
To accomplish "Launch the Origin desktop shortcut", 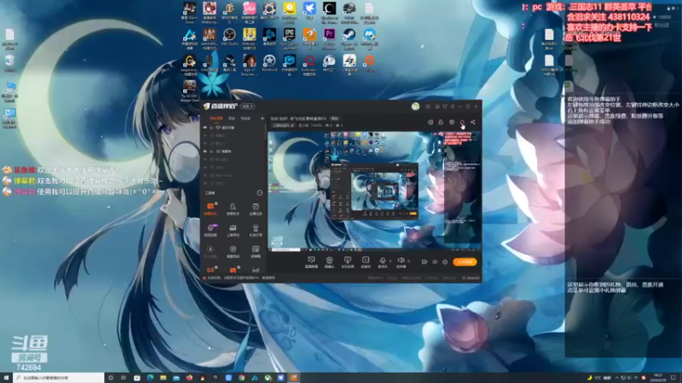I will pos(369,63).
